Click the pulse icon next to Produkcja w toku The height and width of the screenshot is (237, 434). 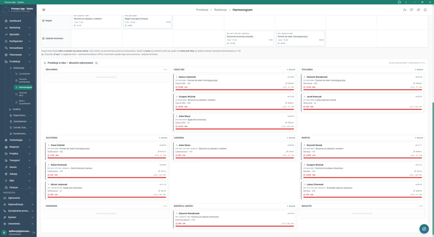[45, 63]
